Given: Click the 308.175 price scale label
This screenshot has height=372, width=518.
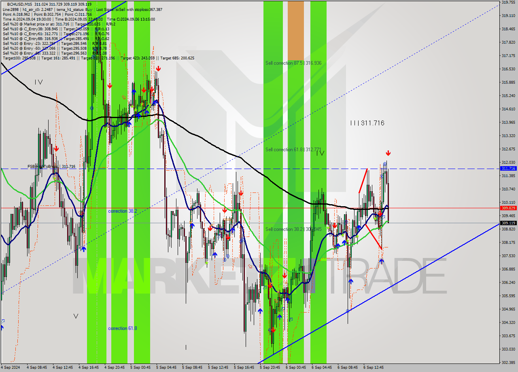Looking at the screenshot, I should (x=508, y=242).
